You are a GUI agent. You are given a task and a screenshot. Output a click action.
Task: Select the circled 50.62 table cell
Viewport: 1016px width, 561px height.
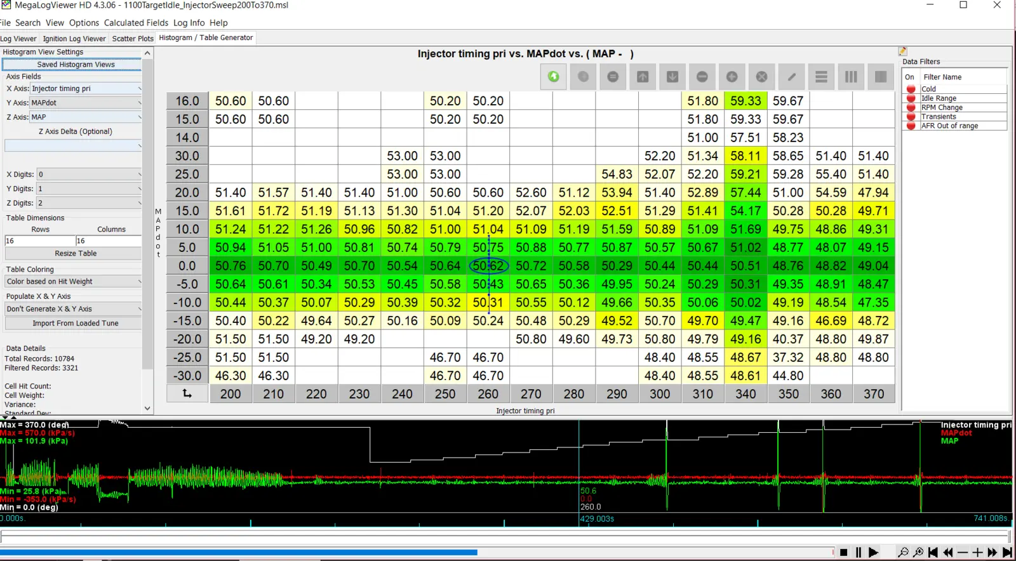488,266
